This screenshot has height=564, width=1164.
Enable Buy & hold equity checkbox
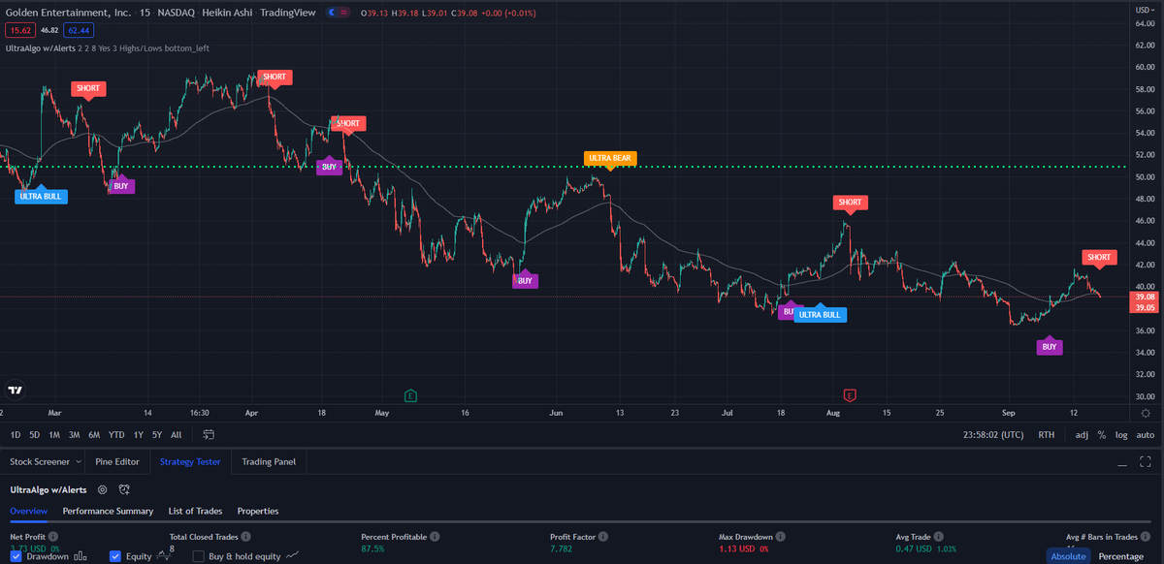click(x=199, y=556)
